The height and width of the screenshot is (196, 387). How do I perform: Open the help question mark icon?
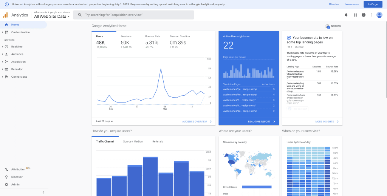364,15
